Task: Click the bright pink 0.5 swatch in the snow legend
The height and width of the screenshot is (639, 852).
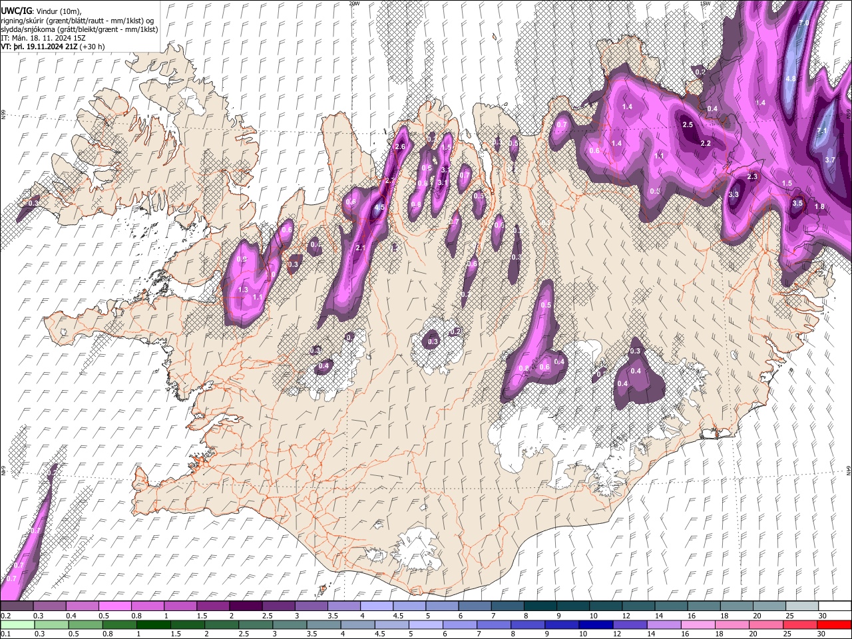Action: 114,606
